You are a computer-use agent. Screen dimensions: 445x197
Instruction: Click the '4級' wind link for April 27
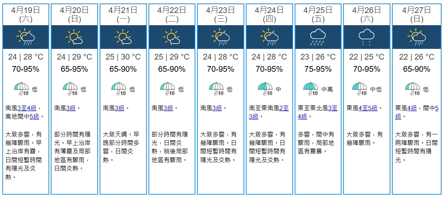coord(412,108)
